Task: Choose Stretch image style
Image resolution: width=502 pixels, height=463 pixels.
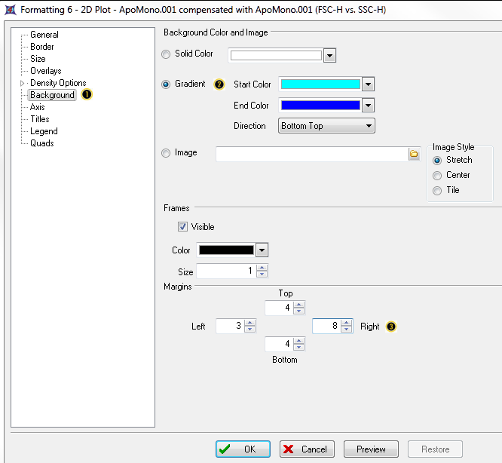Action: coord(437,161)
